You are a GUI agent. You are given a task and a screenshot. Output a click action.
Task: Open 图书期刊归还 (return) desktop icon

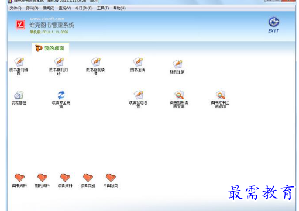59,67
